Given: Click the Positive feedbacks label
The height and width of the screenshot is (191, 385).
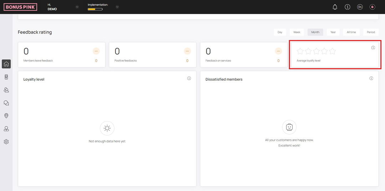Looking at the screenshot, I should [x=125, y=60].
